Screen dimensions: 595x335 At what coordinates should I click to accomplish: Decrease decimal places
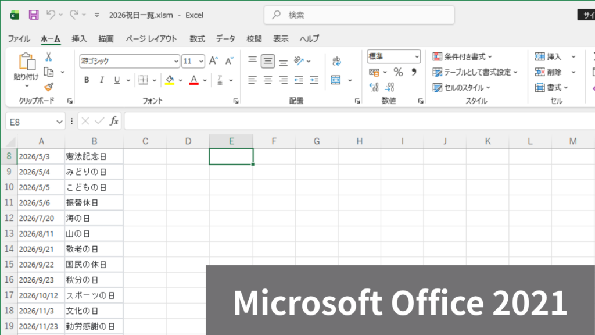pos(389,87)
